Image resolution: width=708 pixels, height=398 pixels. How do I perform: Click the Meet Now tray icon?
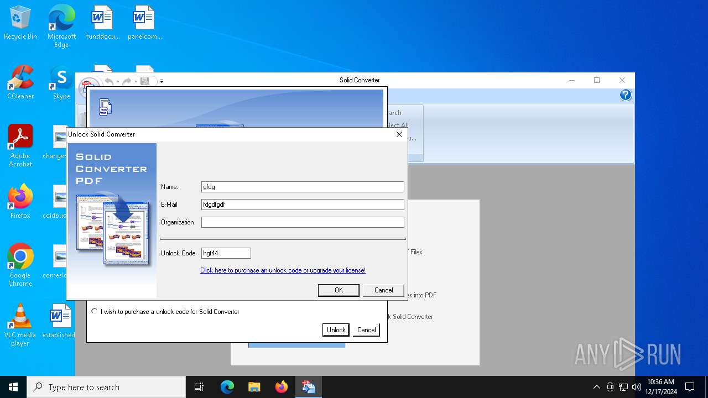click(x=610, y=387)
